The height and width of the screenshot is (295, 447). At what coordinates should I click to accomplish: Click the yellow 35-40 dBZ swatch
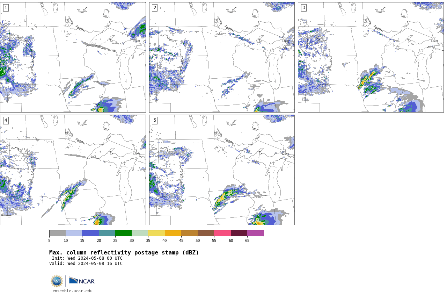[x=156, y=233]
